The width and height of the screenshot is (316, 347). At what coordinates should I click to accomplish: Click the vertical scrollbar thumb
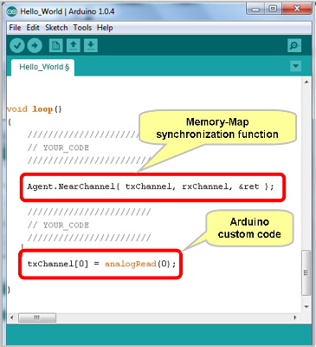click(x=306, y=273)
